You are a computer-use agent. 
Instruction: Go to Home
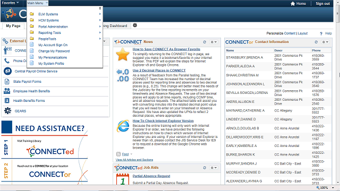click(x=298, y=4)
